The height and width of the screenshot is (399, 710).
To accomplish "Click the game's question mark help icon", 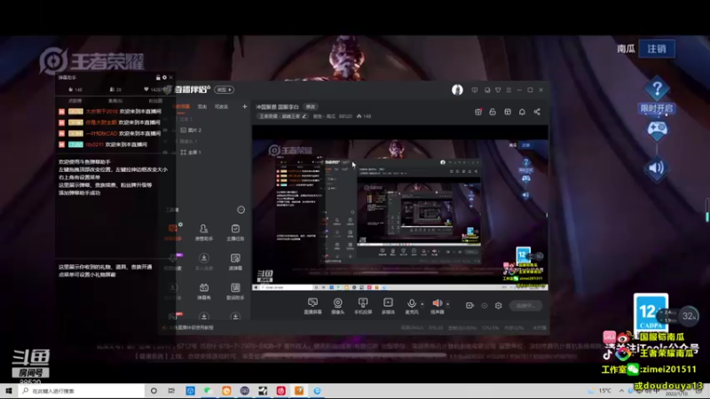I will [x=657, y=89].
